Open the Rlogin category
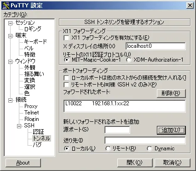196x171 pixels. [x=32, y=119]
